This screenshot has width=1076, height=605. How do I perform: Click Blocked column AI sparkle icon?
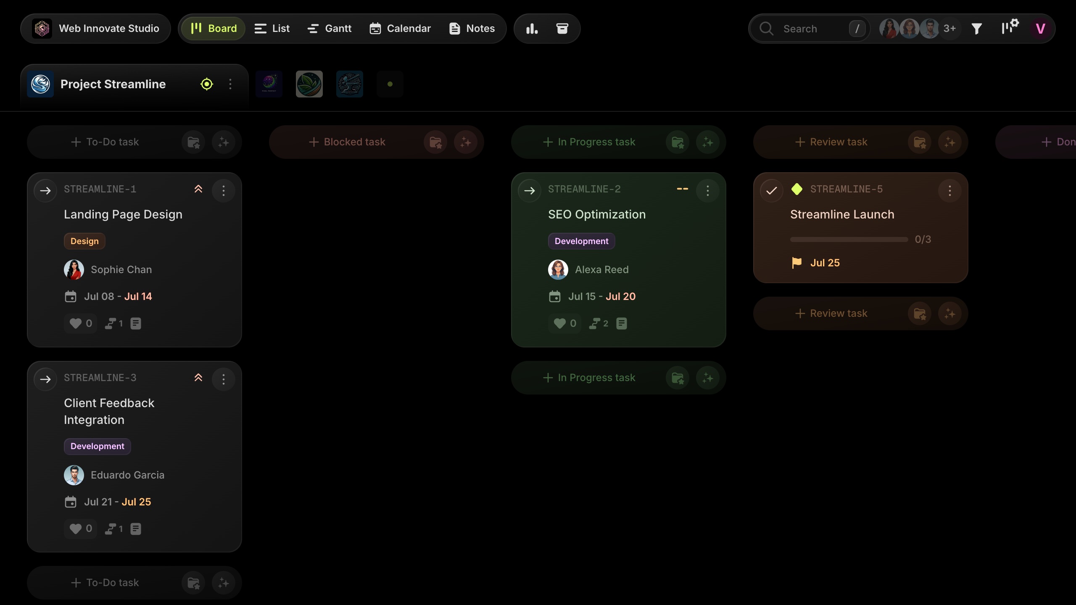pos(466,142)
